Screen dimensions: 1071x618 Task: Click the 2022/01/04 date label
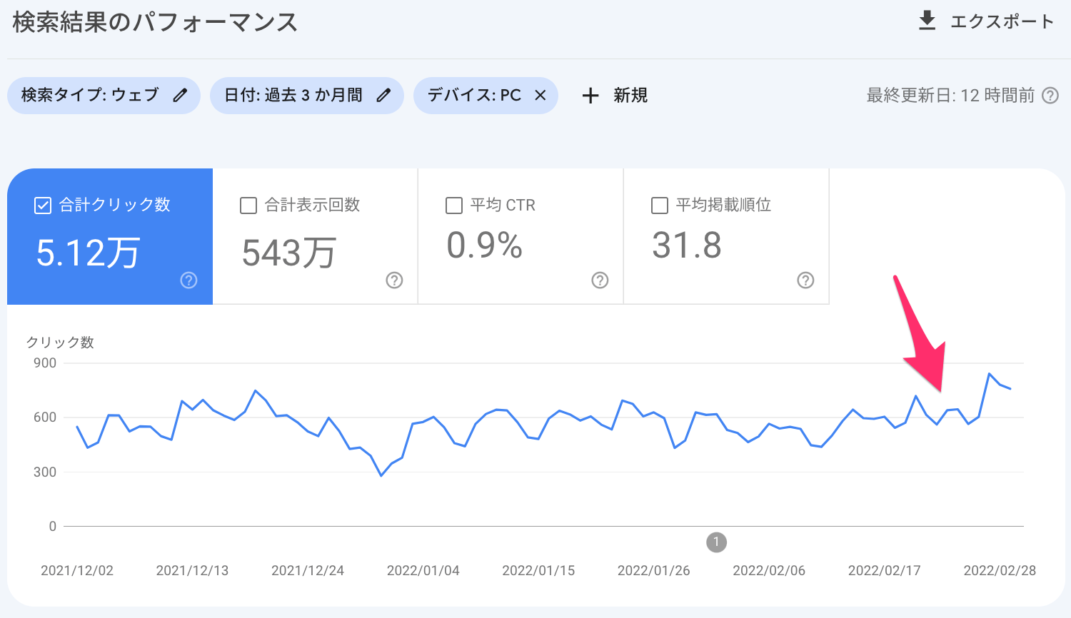click(423, 571)
